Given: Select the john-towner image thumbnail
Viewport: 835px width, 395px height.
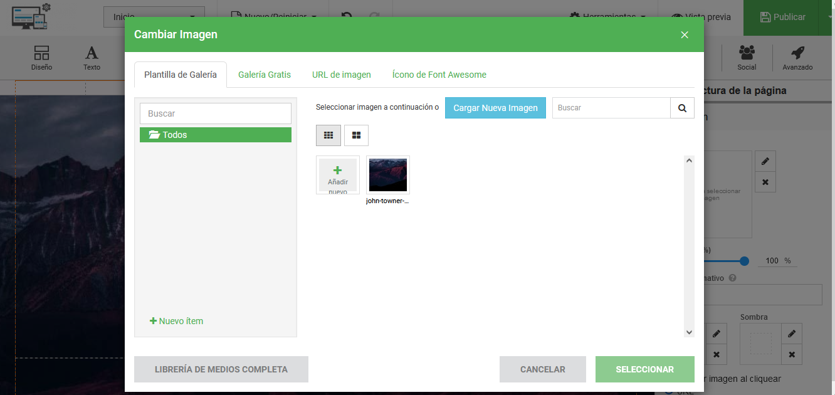Looking at the screenshot, I should [x=388, y=175].
